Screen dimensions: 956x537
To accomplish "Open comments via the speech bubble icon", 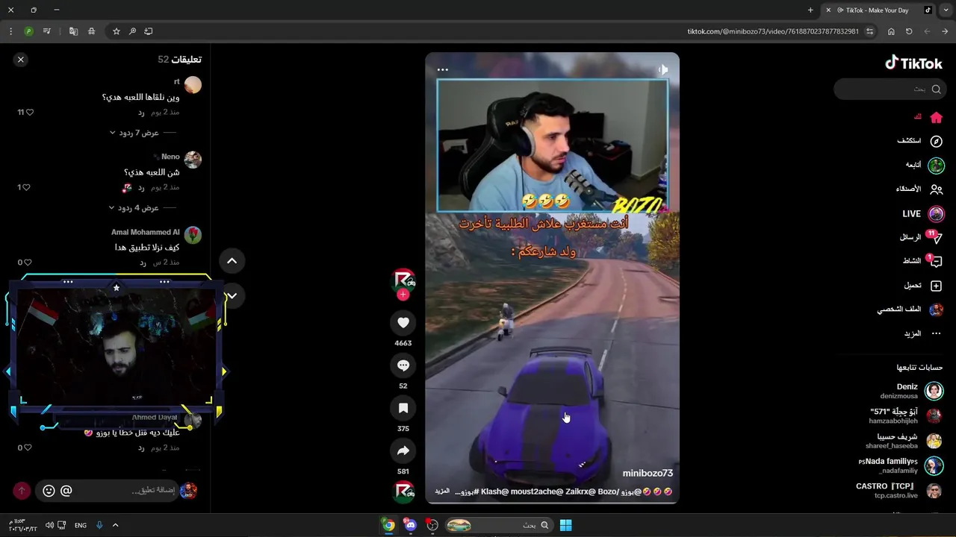I will [403, 365].
